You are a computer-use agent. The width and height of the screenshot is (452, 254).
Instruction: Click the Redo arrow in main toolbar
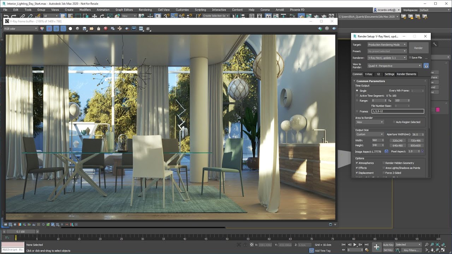14,16
